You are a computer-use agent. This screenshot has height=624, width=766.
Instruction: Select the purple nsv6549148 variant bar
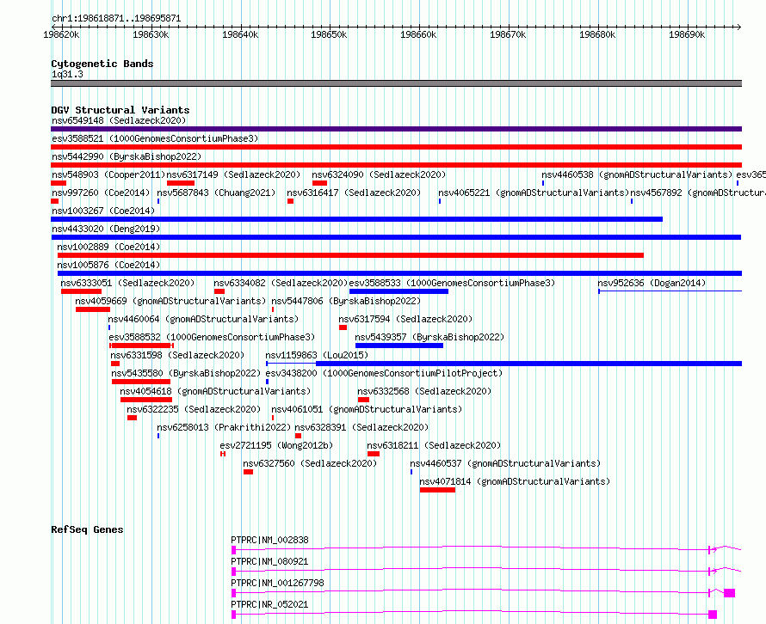pyautogui.click(x=396, y=129)
